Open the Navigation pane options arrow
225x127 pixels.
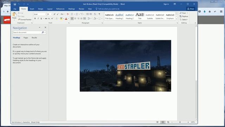[x=39, y=28]
